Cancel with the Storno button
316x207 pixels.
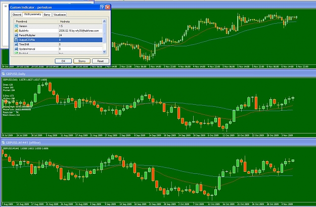pyautogui.click(x=82, y=61)
